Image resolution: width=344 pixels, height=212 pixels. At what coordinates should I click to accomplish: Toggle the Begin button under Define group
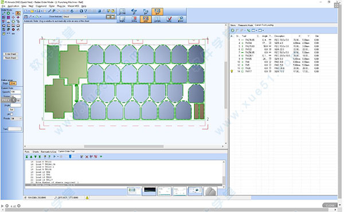(5, 83)
